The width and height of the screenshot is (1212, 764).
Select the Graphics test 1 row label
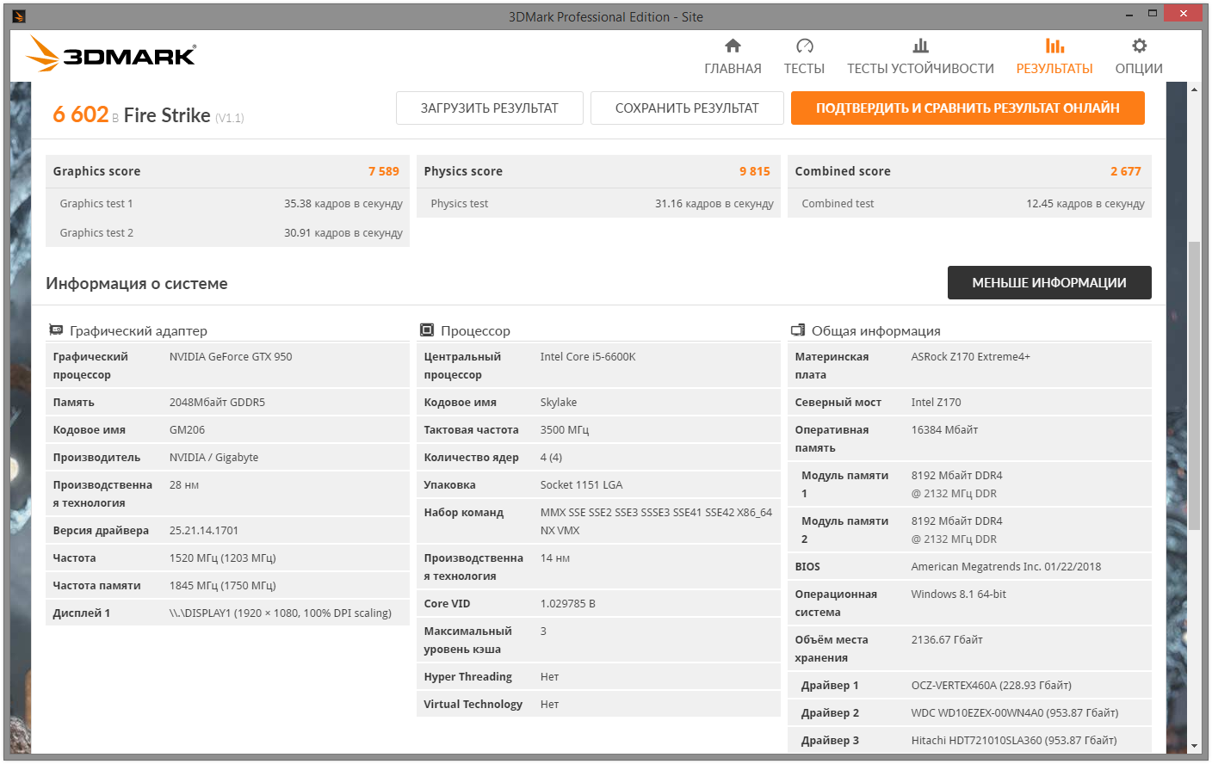coord(96,204)
